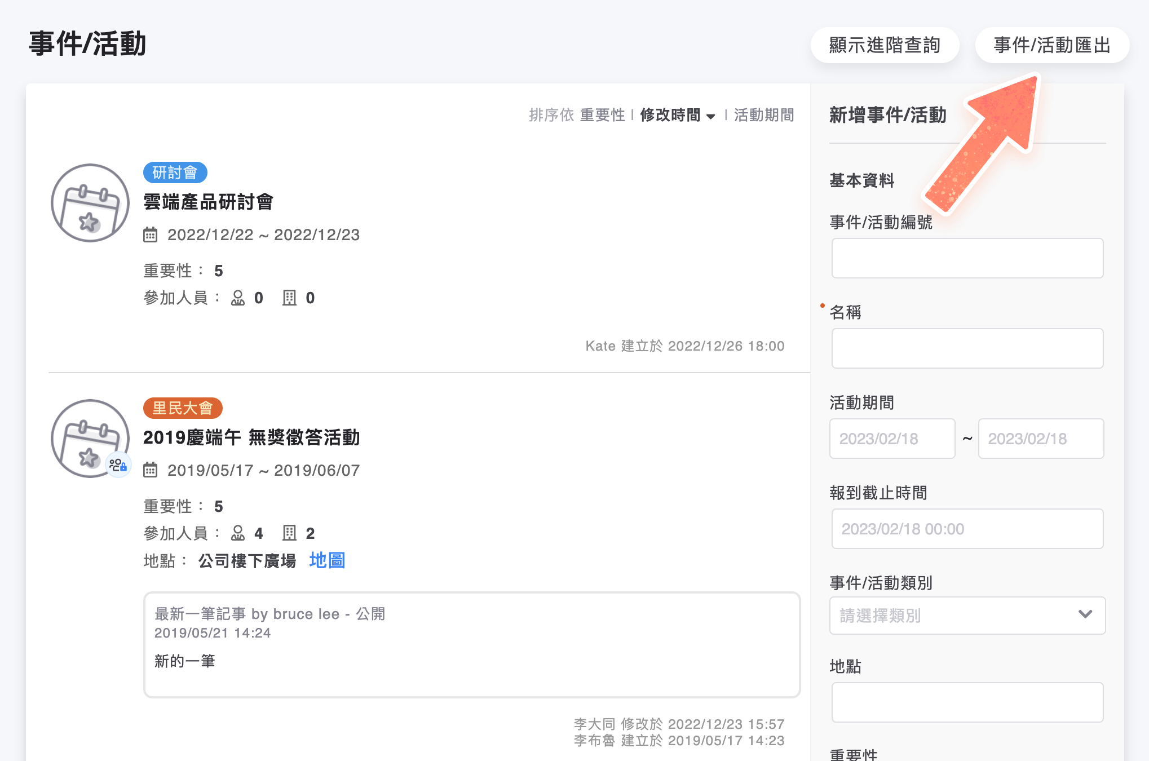Click the calendar icon beside 2022/12/22 date
The width and height of the screenshot is (1149, 761).
pos(150,235)
